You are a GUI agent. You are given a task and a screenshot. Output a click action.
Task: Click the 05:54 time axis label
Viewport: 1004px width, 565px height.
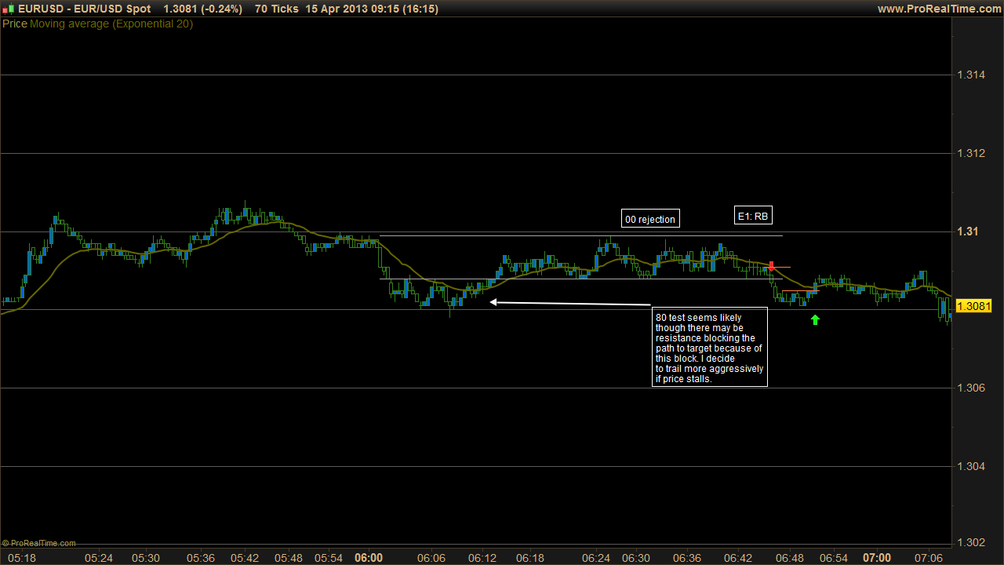(329, 558)
